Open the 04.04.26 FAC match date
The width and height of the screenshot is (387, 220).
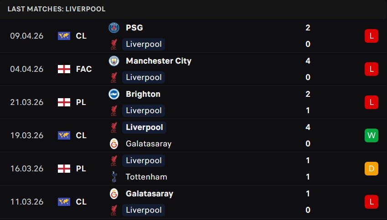pos(26,69)
